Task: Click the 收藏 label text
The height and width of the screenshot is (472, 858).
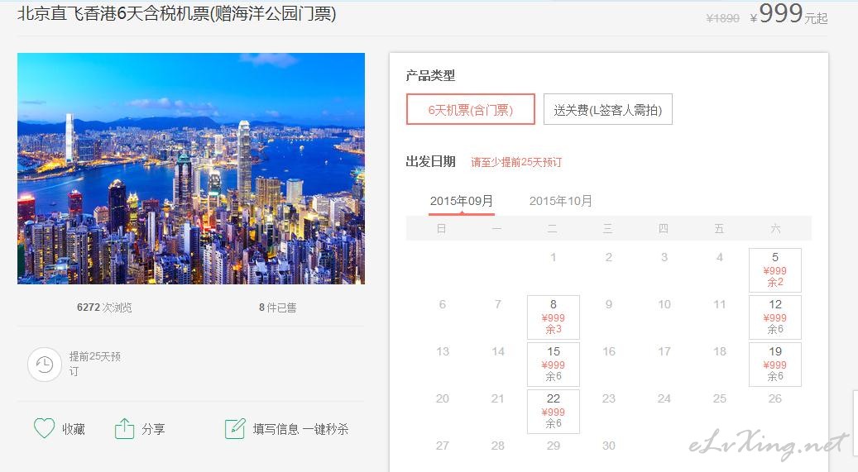Action: pyautogui.click(x=74, y=429)
